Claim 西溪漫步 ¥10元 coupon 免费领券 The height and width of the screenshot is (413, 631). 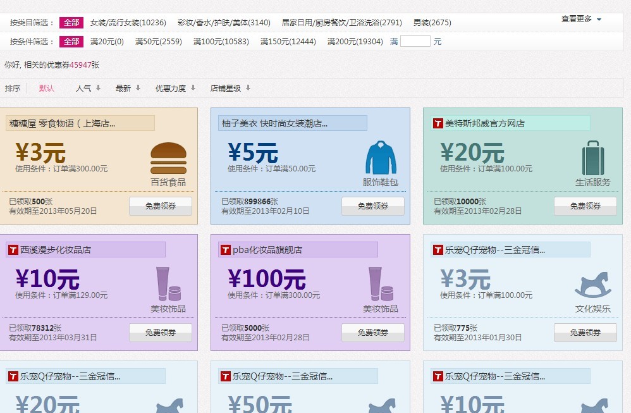point(161,333)
